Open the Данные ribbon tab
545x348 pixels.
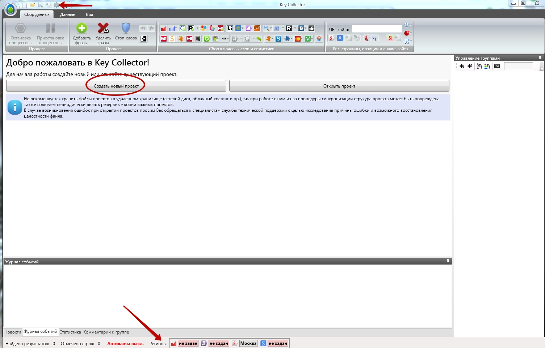[x=68, y=14]
